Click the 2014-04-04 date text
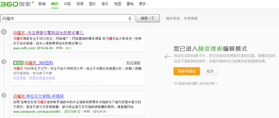 (45, 48)
